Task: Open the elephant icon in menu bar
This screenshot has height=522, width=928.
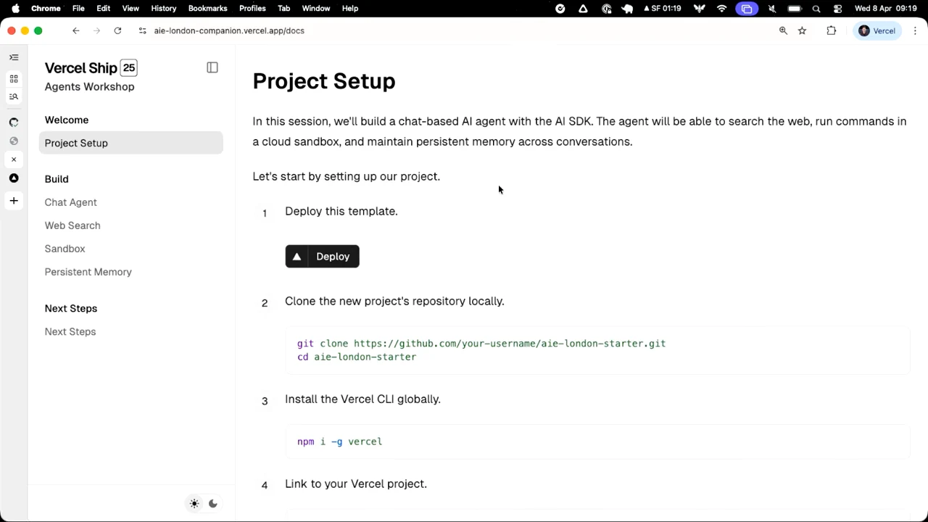Action: 628,9
